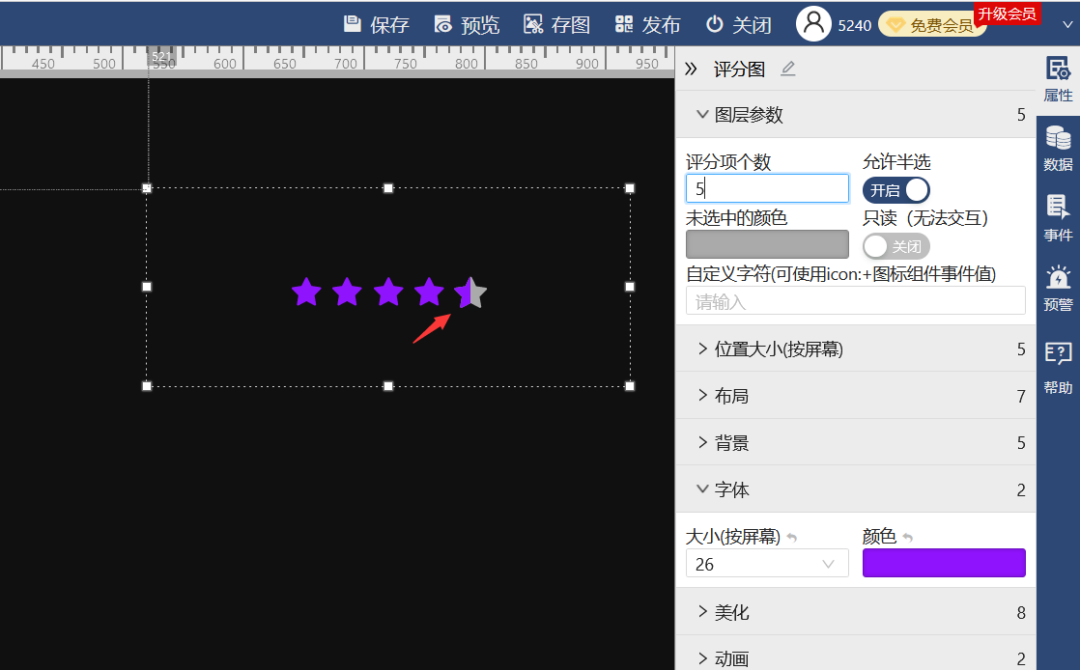Open the top-right account dropdown arrow
Image resolution: width=1080 pixels, height=670 pixels.
pyautogui.click(x=1066, y=25)
